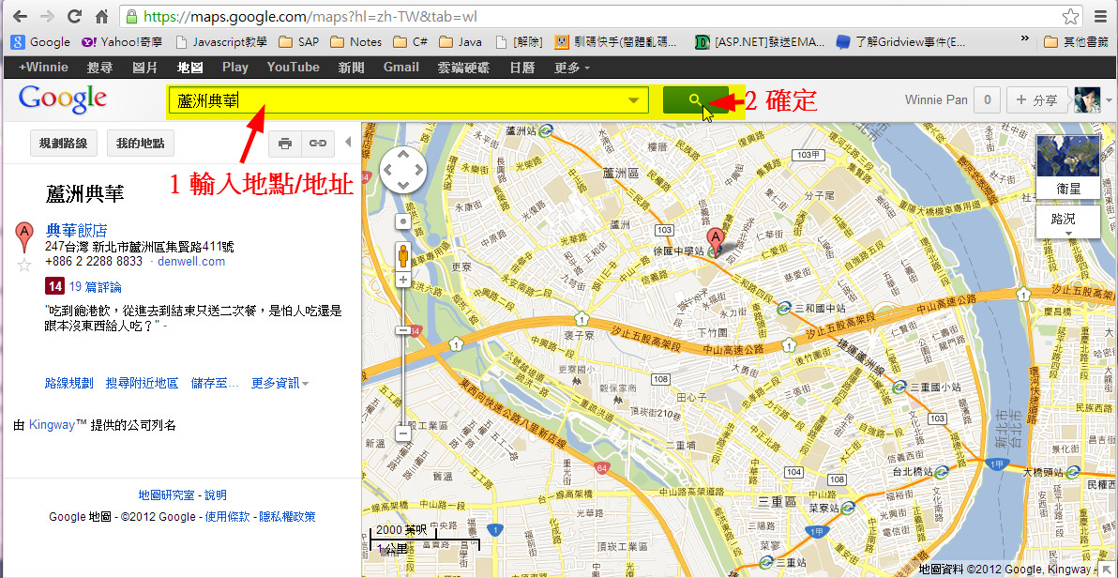
Task: Open the Chrome menu icon
Action: [1102, 16]
